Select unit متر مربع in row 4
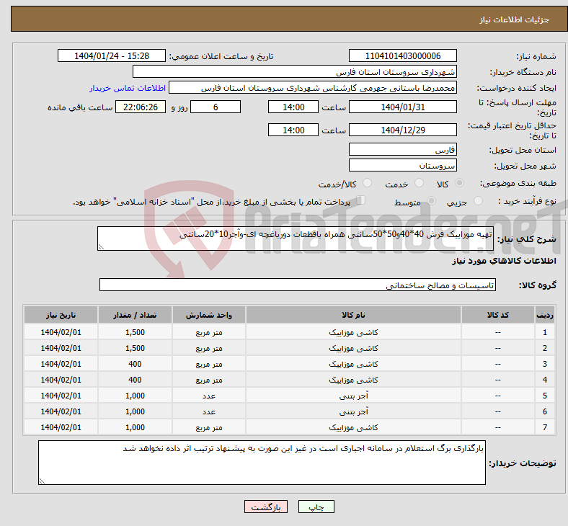 209,380
